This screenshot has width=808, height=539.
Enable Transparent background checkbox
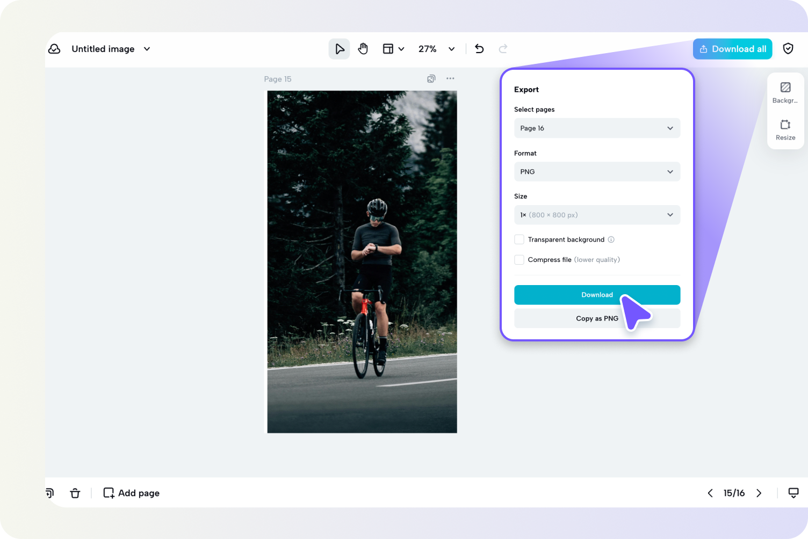[x=519, y=239]
